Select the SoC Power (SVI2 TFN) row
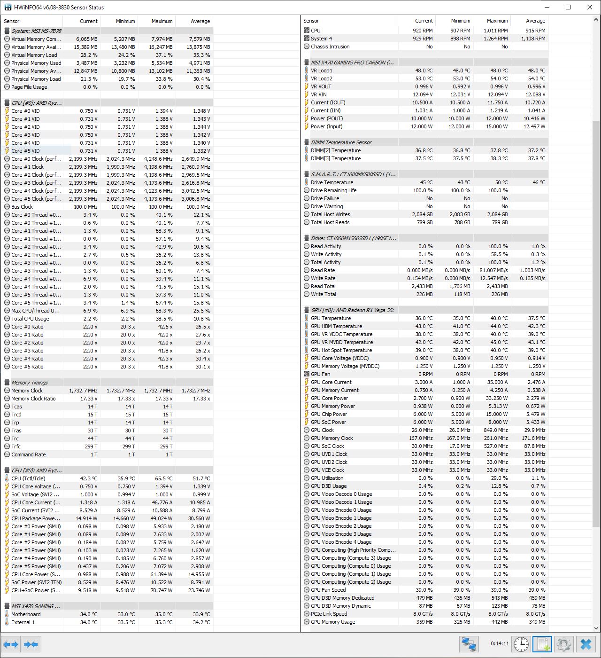Screen dimensions: 601x658 click(108, 582)
